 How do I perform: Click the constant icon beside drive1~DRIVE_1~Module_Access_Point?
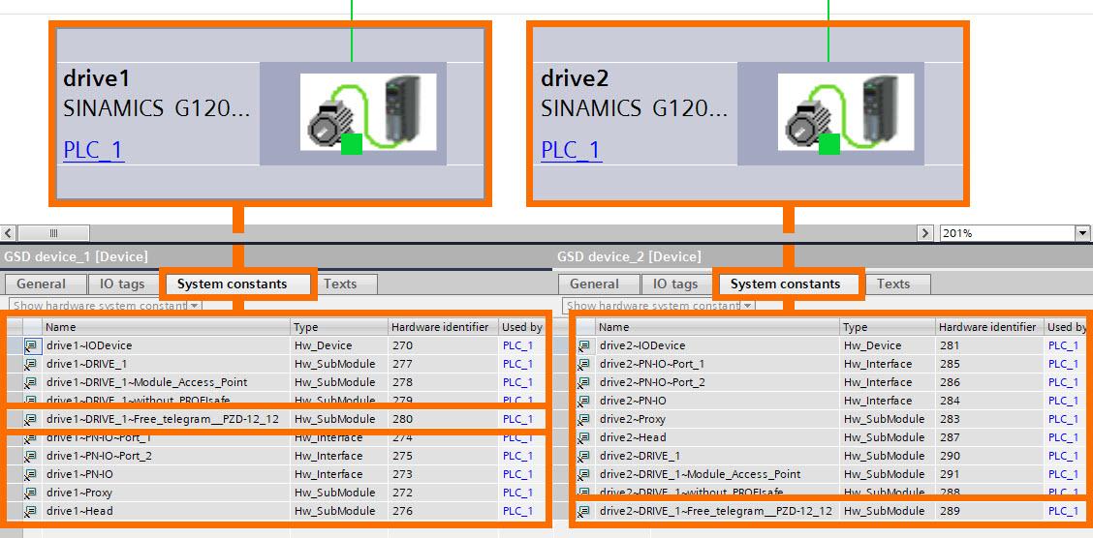(31, 383)
